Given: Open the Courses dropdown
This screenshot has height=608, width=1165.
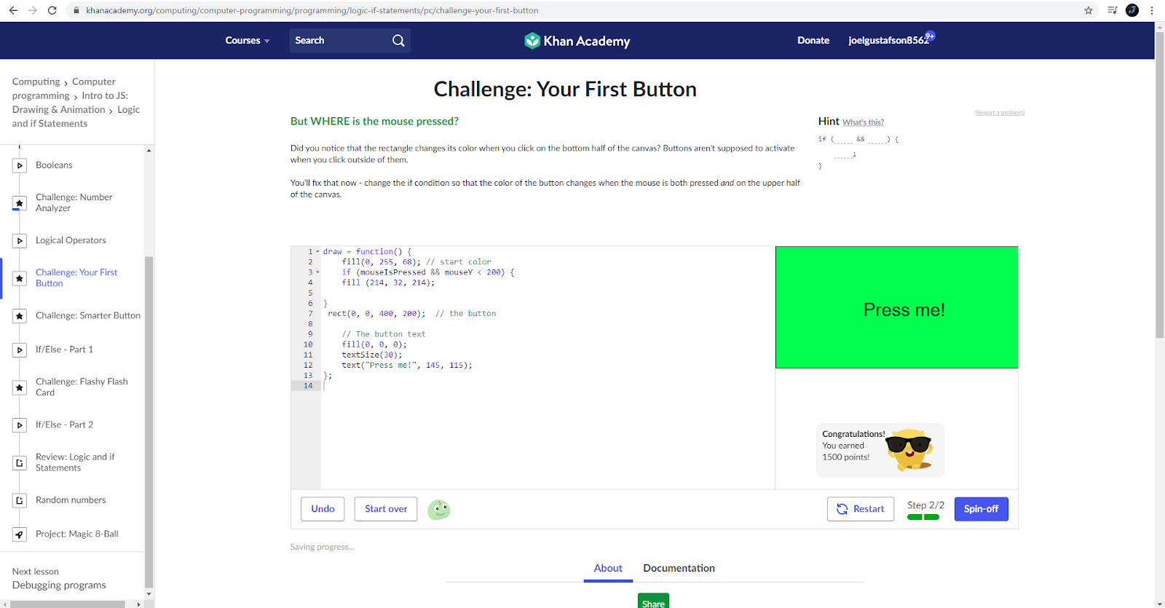Looking at the screenshot, I should tap(248, 41).
